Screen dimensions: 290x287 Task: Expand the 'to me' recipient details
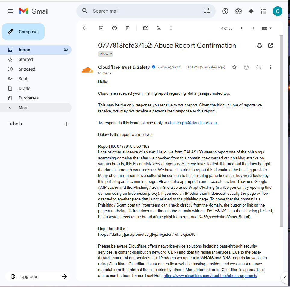[111, 73]
